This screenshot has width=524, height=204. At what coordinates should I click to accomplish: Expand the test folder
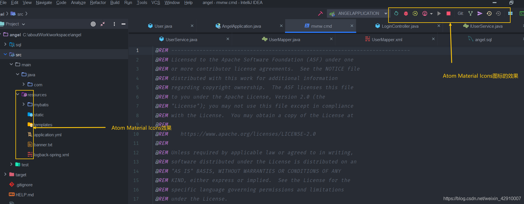coord(11,164)
